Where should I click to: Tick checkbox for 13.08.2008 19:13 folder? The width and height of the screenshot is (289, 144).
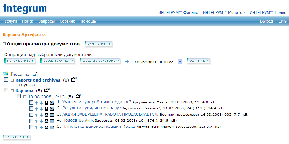tap(19, 96)
